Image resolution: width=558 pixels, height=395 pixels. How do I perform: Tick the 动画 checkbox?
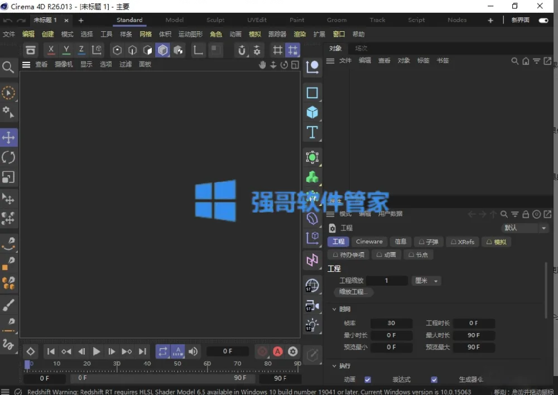[x=368, y=380]
